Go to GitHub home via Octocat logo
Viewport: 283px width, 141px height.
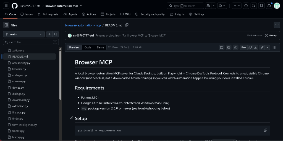click(15, 6)
